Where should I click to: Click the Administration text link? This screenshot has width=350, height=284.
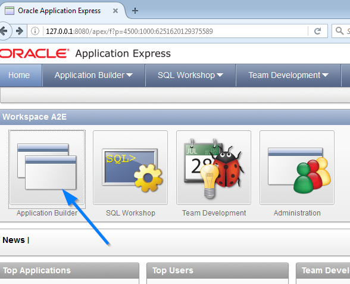coord(297,213)
